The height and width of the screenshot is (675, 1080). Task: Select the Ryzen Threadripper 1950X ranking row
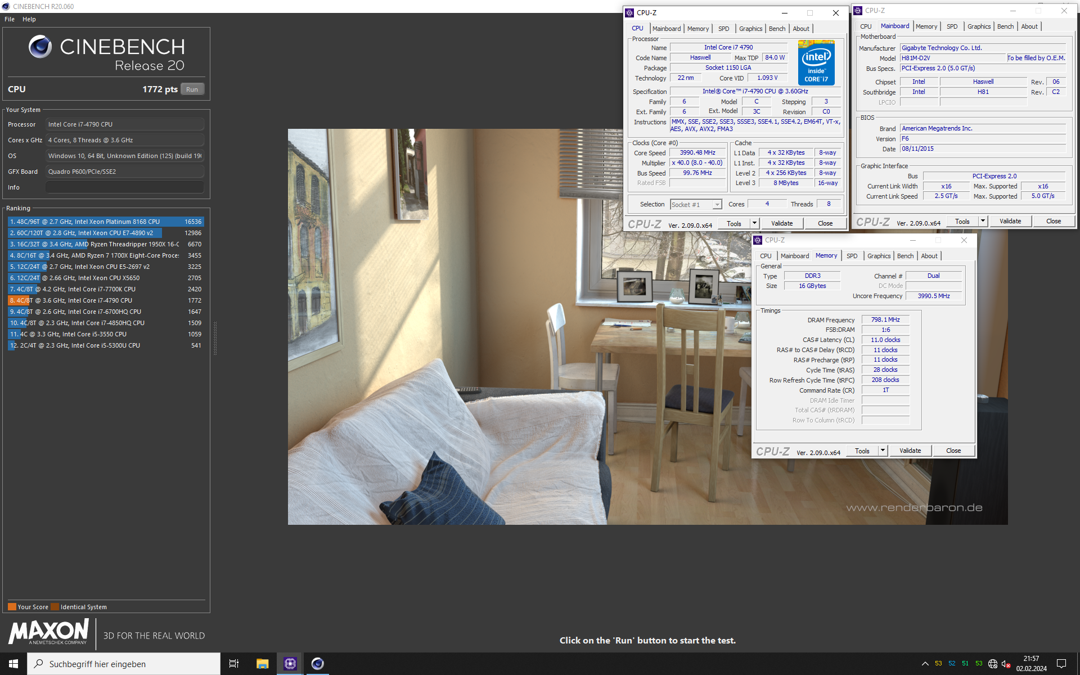pyautogui.click(x=105, y=244)
